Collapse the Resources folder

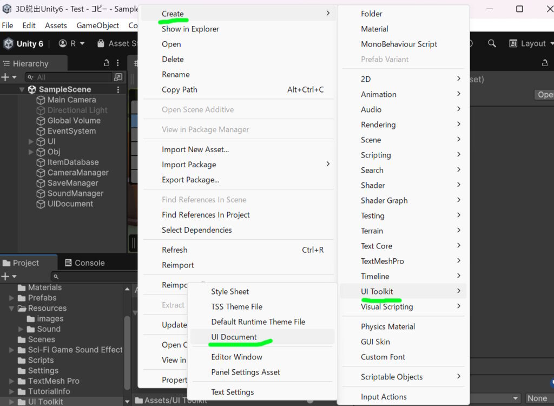pos(11,309)
